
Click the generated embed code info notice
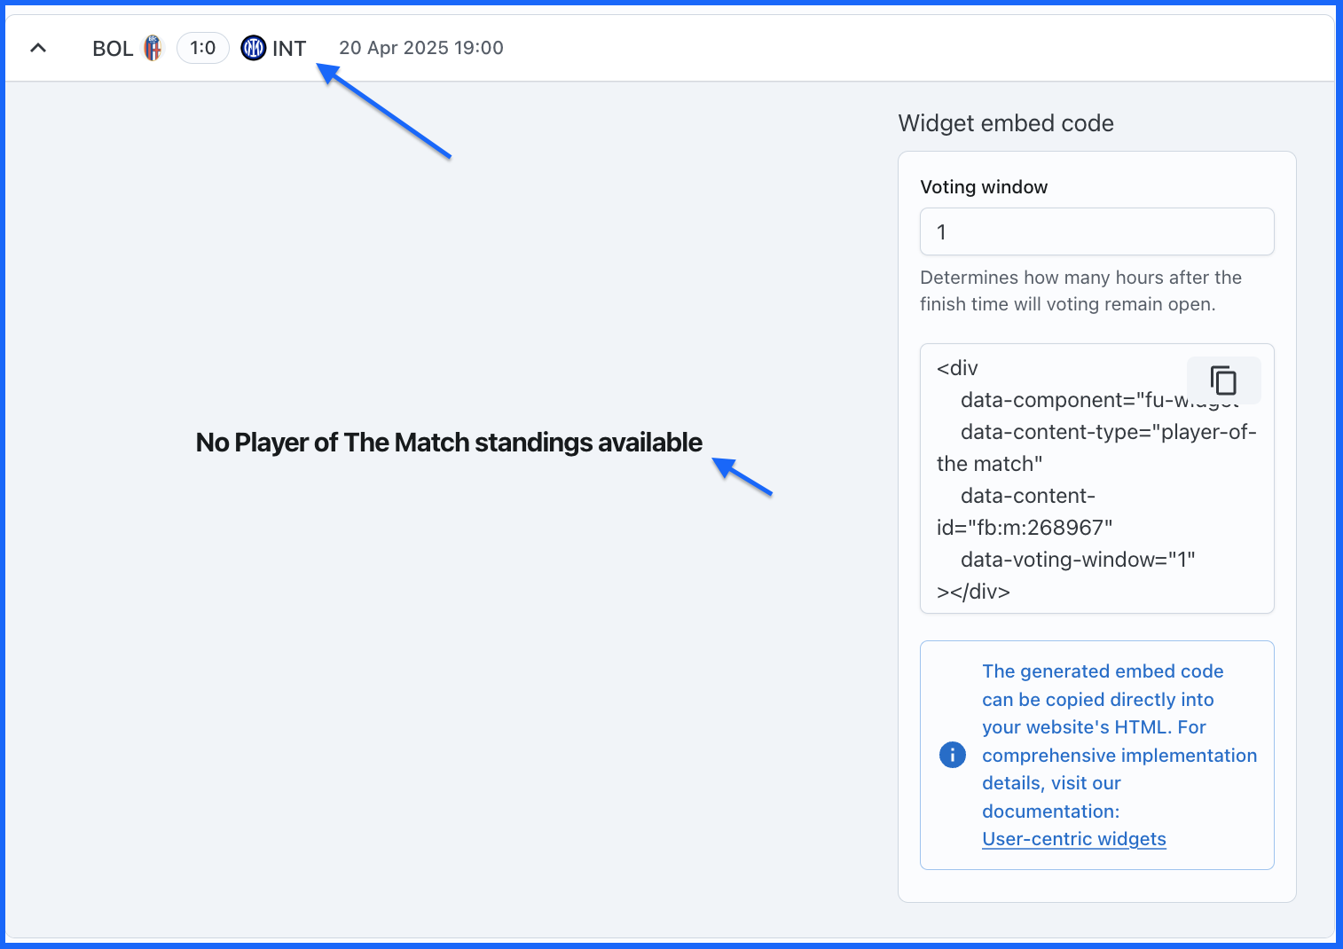click(x=1097, y=755)
